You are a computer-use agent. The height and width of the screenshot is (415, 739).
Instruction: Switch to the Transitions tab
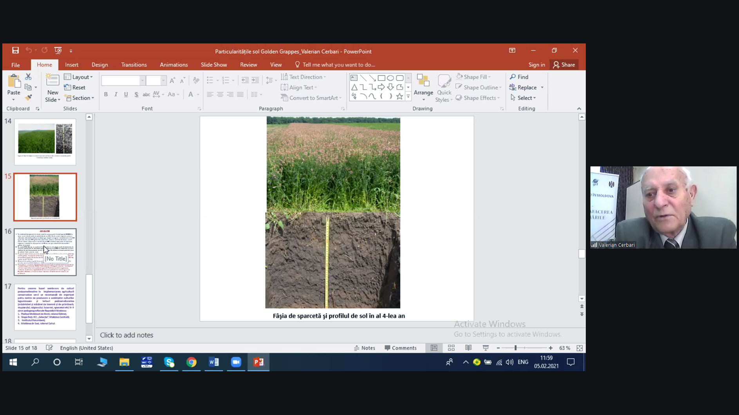134,65
